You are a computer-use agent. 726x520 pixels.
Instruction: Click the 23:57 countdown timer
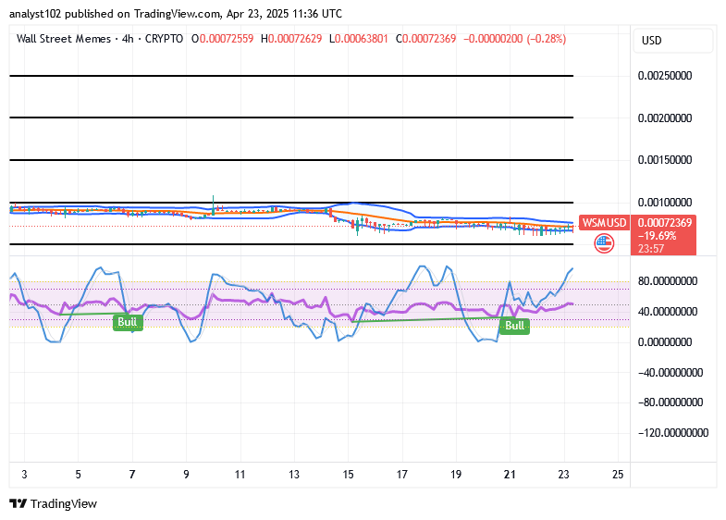coord(650,249)
